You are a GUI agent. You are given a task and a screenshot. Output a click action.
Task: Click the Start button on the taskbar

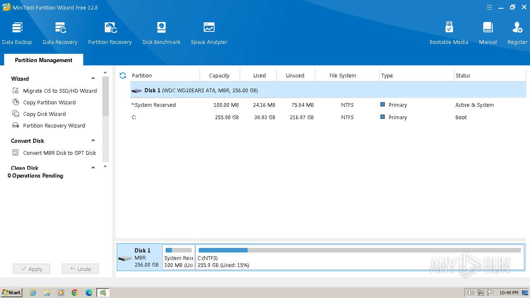12,293
